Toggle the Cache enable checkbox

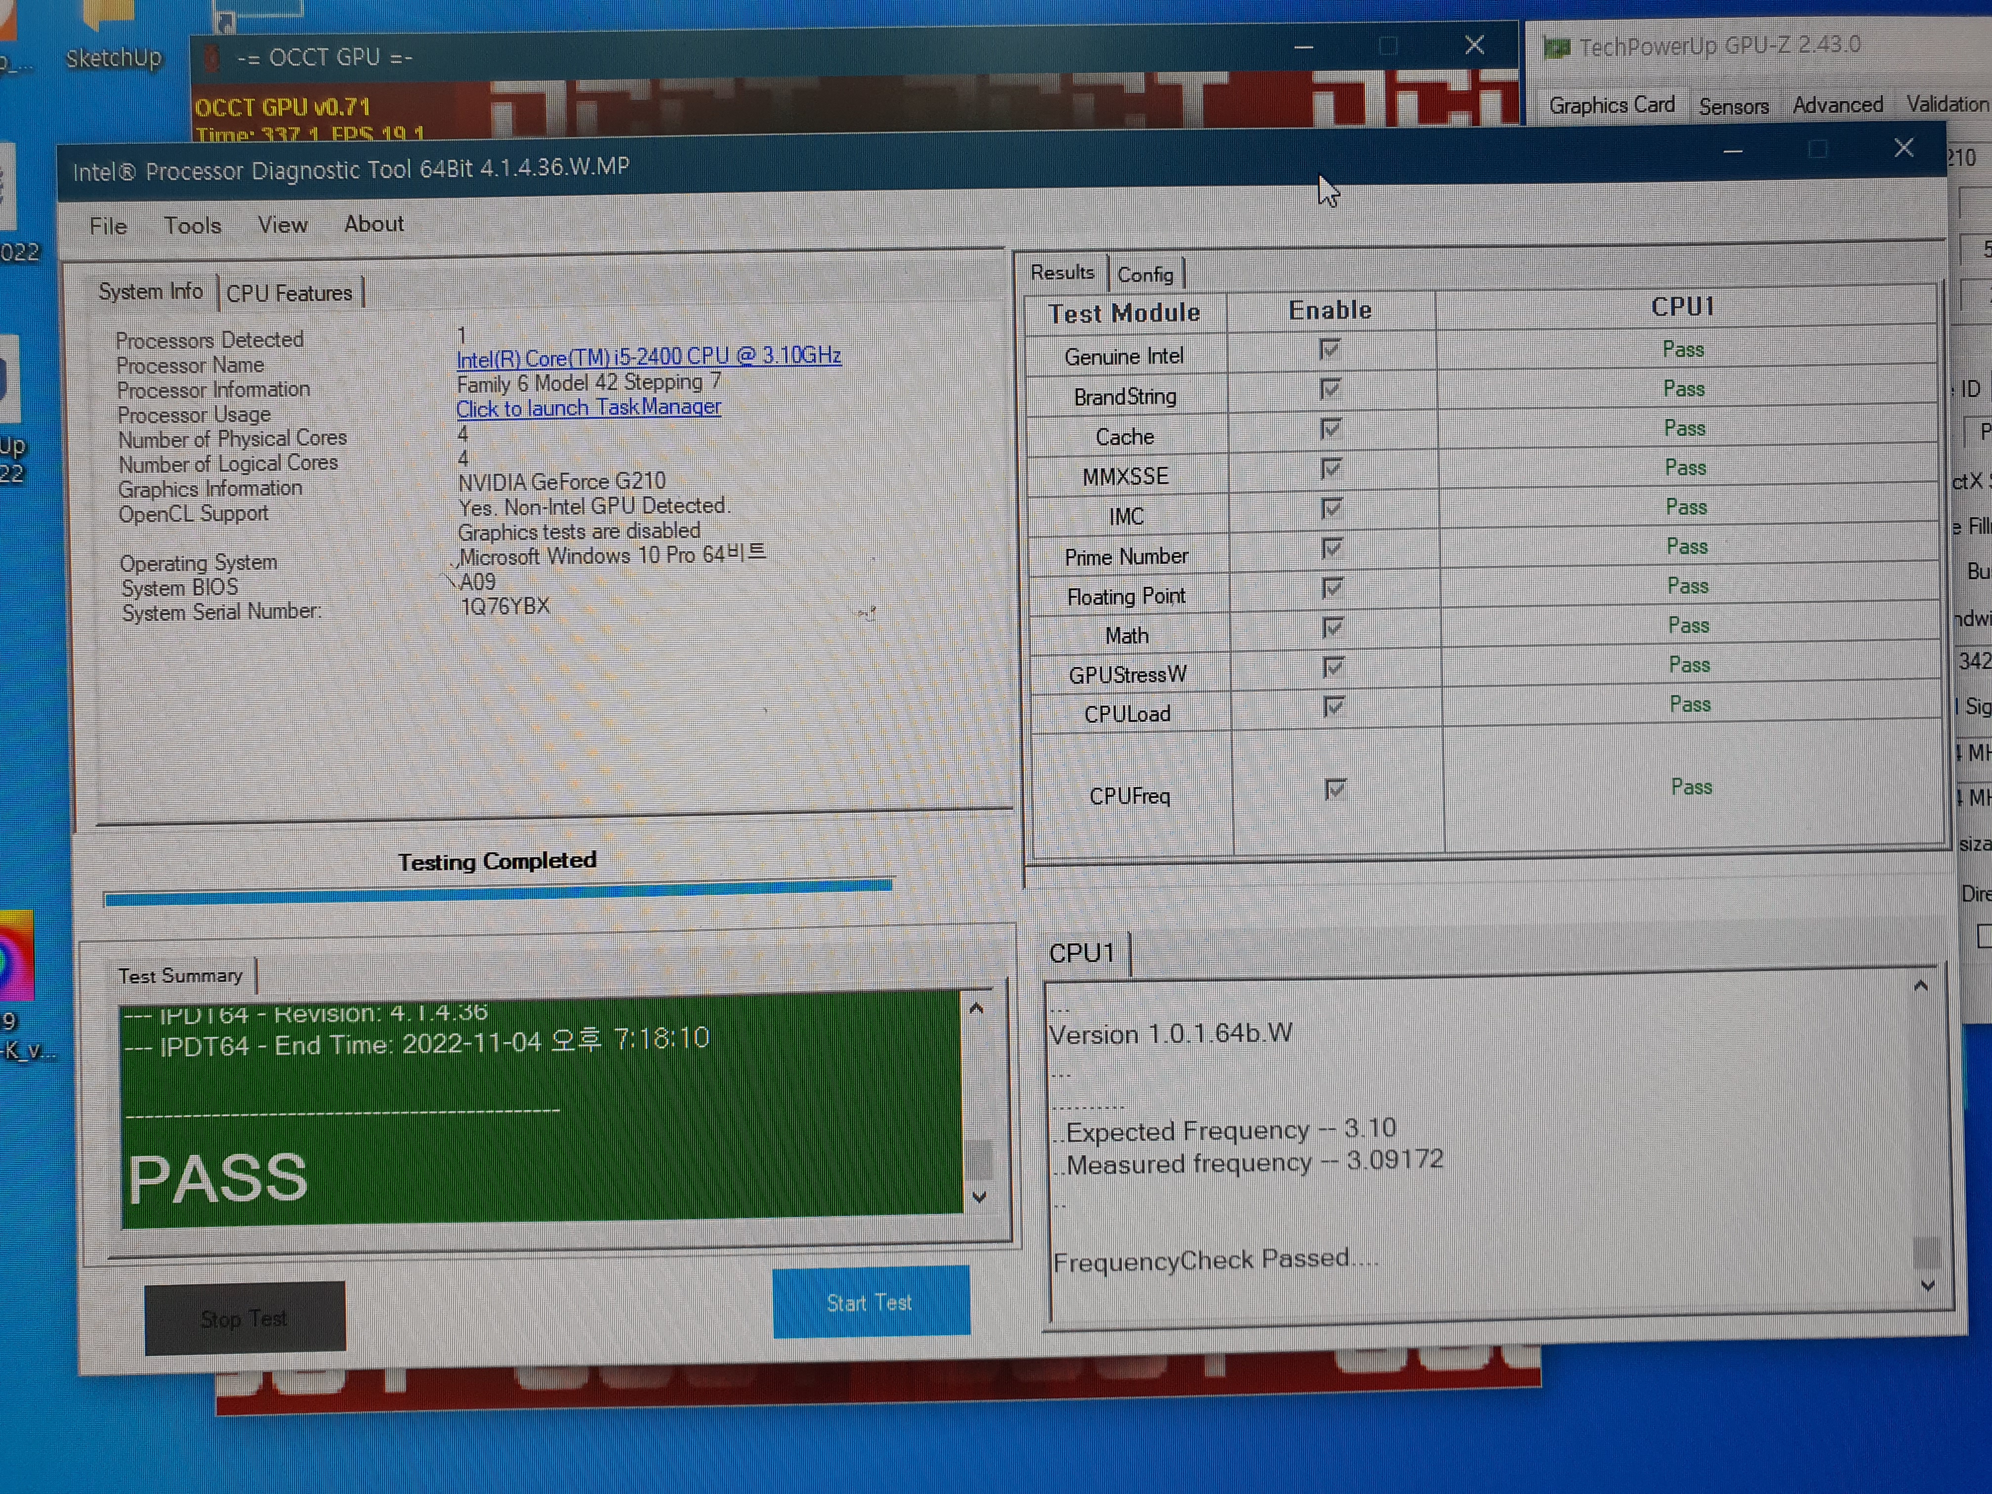[1331, 429]
